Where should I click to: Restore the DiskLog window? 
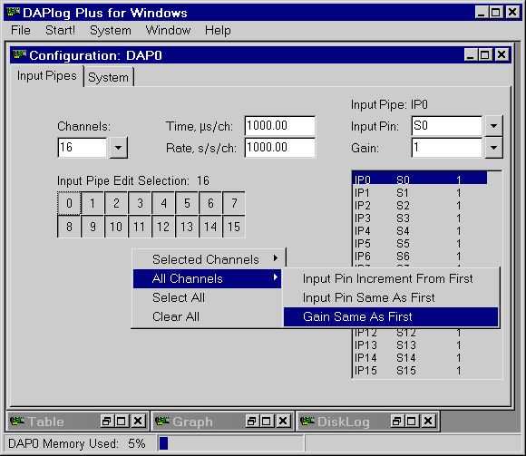coord(396,421)
